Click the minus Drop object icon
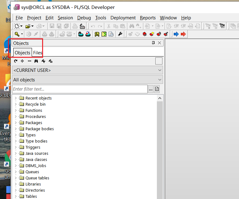 tap(30, 61)
